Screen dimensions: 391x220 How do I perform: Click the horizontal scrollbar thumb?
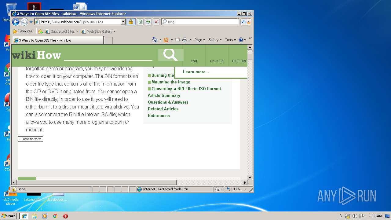[96, 182]
